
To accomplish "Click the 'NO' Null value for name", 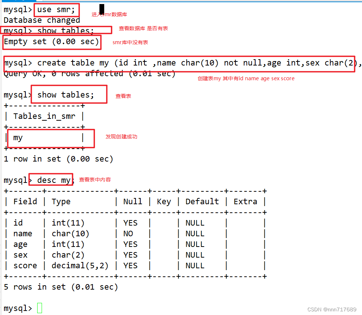I will (128, 234).
